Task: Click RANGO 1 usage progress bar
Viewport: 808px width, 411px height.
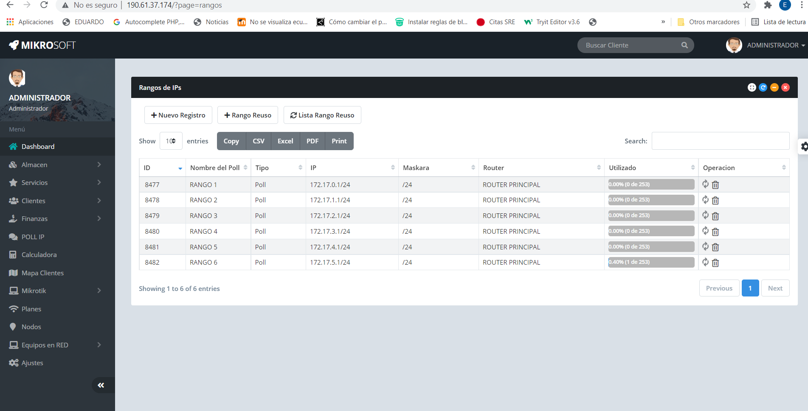Action: pos(651,184)
